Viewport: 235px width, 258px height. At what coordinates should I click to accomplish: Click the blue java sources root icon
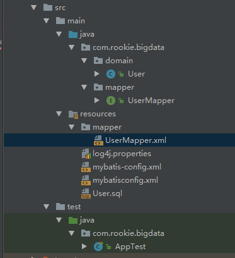(x=73, y=34)
